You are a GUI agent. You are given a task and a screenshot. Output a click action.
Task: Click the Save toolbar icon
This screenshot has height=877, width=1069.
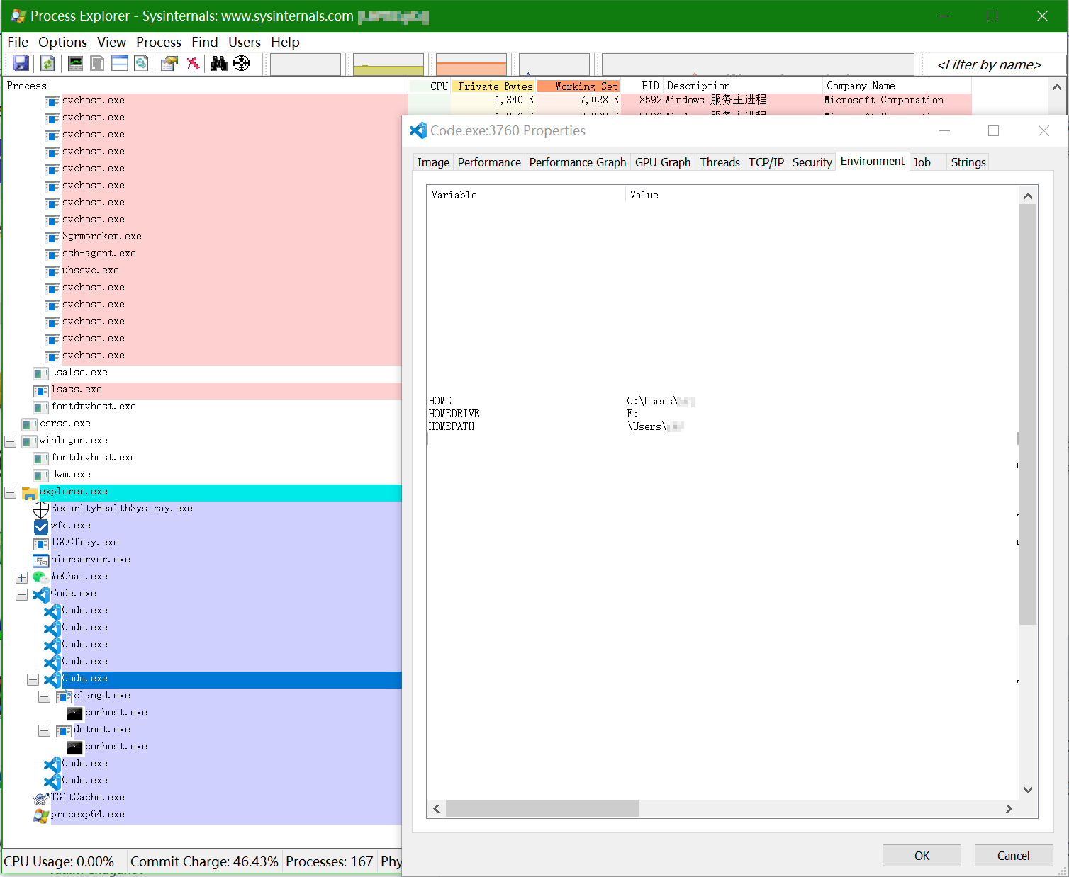(21, 64)
